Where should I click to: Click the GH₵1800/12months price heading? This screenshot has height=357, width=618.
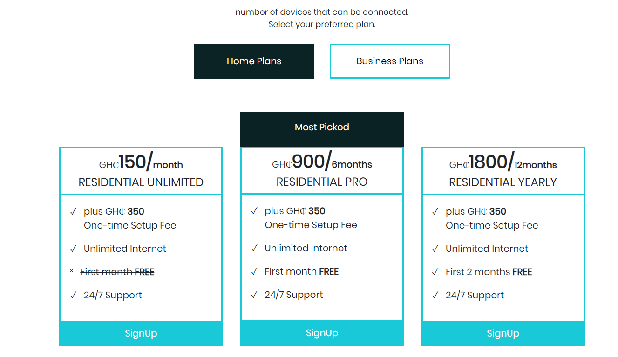(503, 162)
